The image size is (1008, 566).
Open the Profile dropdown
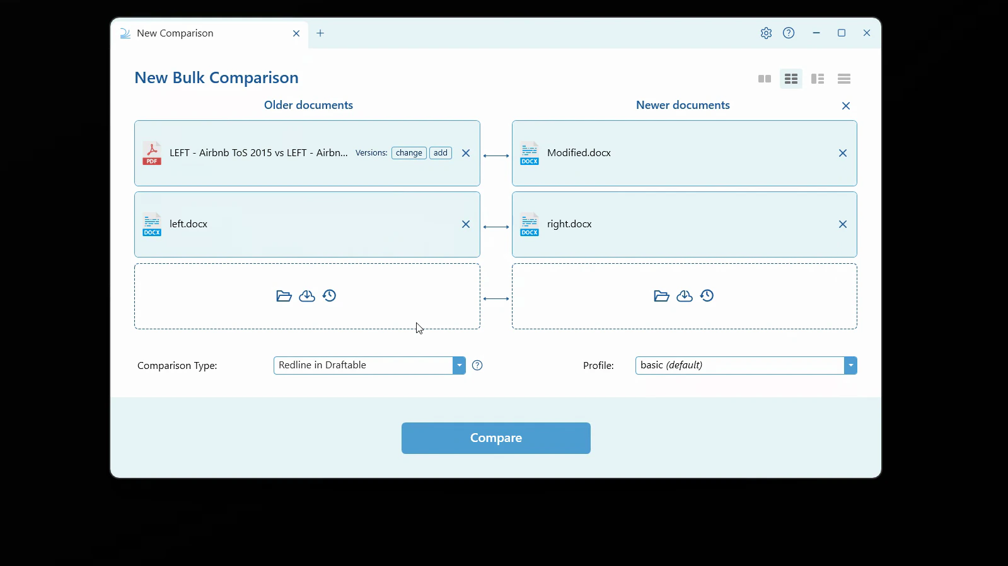(746, 365)
